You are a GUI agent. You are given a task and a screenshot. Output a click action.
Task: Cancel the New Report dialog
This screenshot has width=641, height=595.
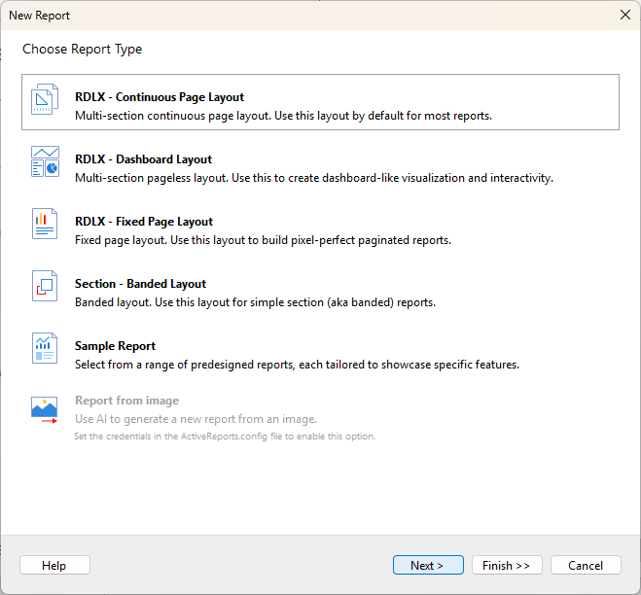(586, 565)
